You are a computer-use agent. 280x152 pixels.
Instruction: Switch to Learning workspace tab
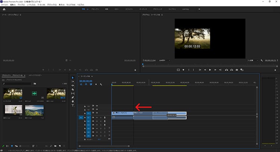click(185, 9)
